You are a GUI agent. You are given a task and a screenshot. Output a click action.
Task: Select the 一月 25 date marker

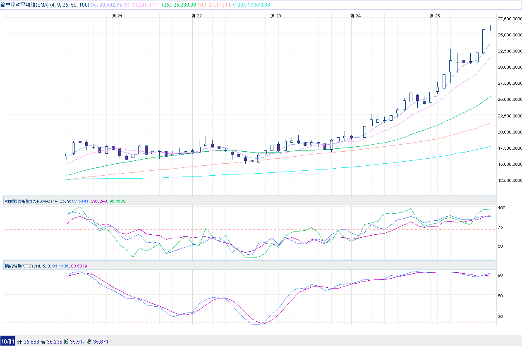433,16
